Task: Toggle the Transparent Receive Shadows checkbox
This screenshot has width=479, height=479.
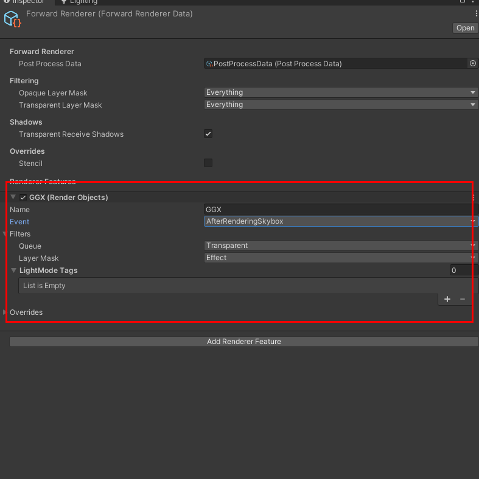Action: coord(208,134)
